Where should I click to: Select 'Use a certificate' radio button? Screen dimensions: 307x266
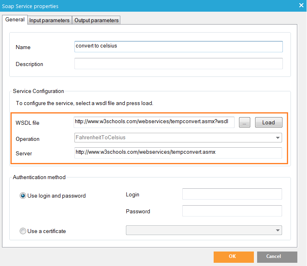23,231
